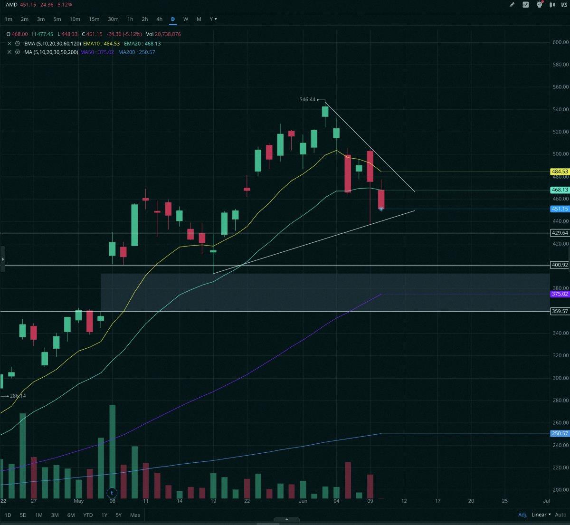Set range to 5D
This screenshot has width=570, height=525.
pos(23,515)
